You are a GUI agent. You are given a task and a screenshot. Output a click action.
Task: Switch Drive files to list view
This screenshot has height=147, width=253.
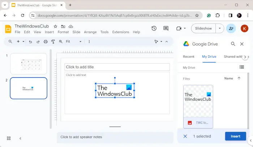click(x=242, y=67)
